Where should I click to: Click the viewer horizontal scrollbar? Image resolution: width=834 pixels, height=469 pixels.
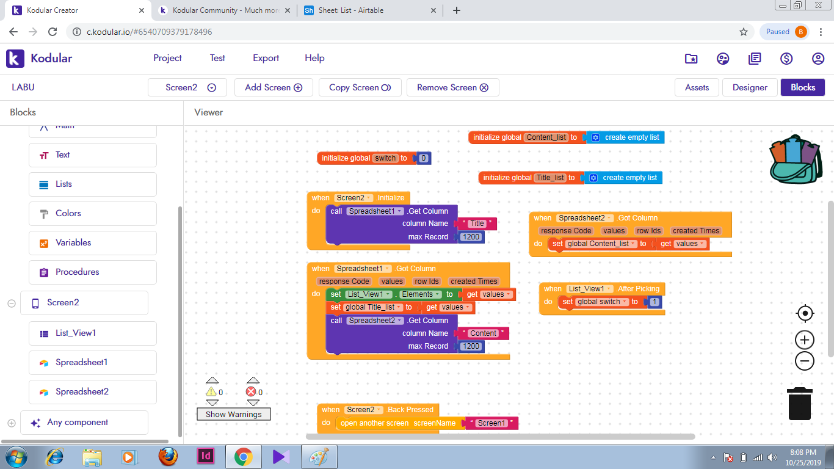(500, 437)
